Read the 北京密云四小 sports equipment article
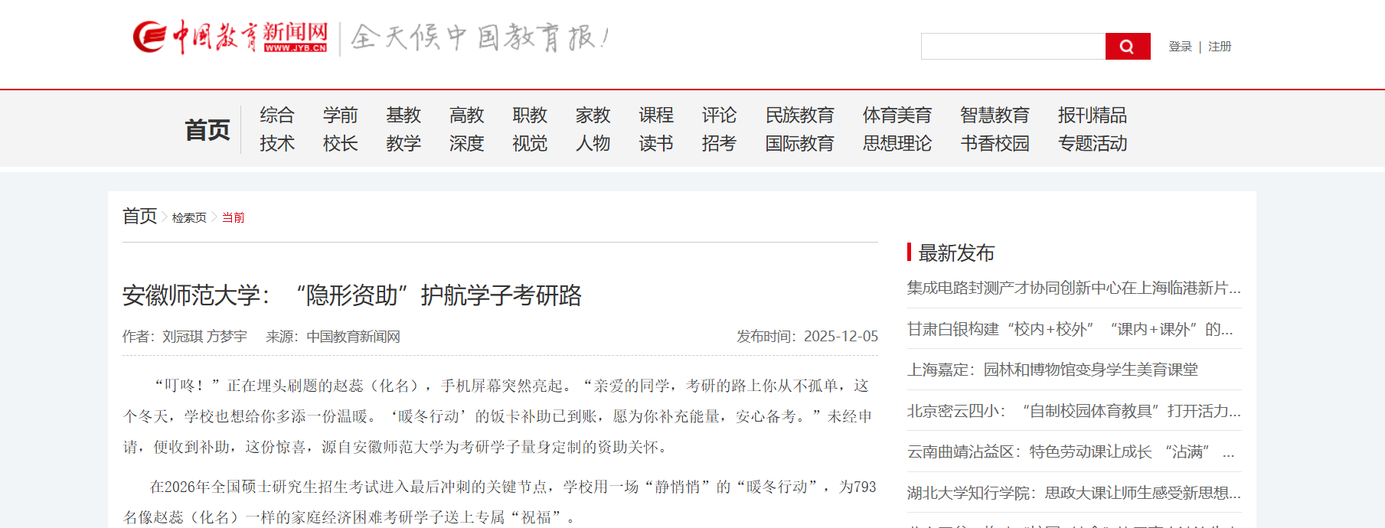This screenshot has height=528, width=1385. click(x=1073, y=411)
